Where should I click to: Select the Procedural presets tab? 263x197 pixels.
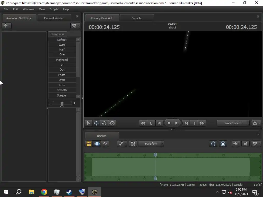click(57, 34)
